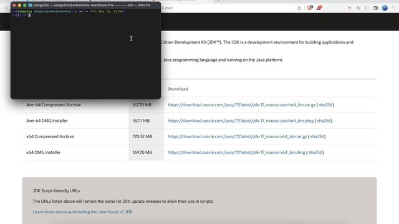Select the 'x64 Compressed Archive' row label
Viewport: 399px width, 224px height.
(x=50, y=136)
